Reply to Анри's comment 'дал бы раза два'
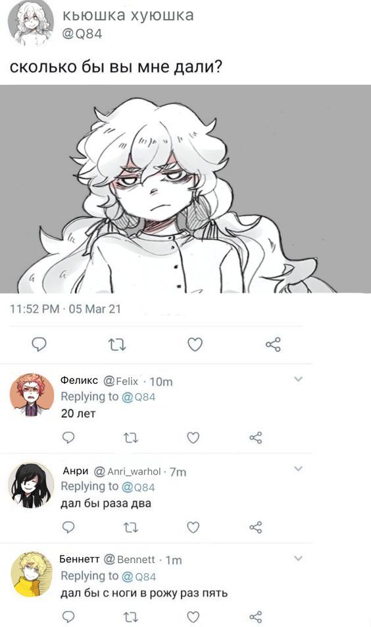The height and width of the screenshot is (627, 371). click(x=68, y=528)
